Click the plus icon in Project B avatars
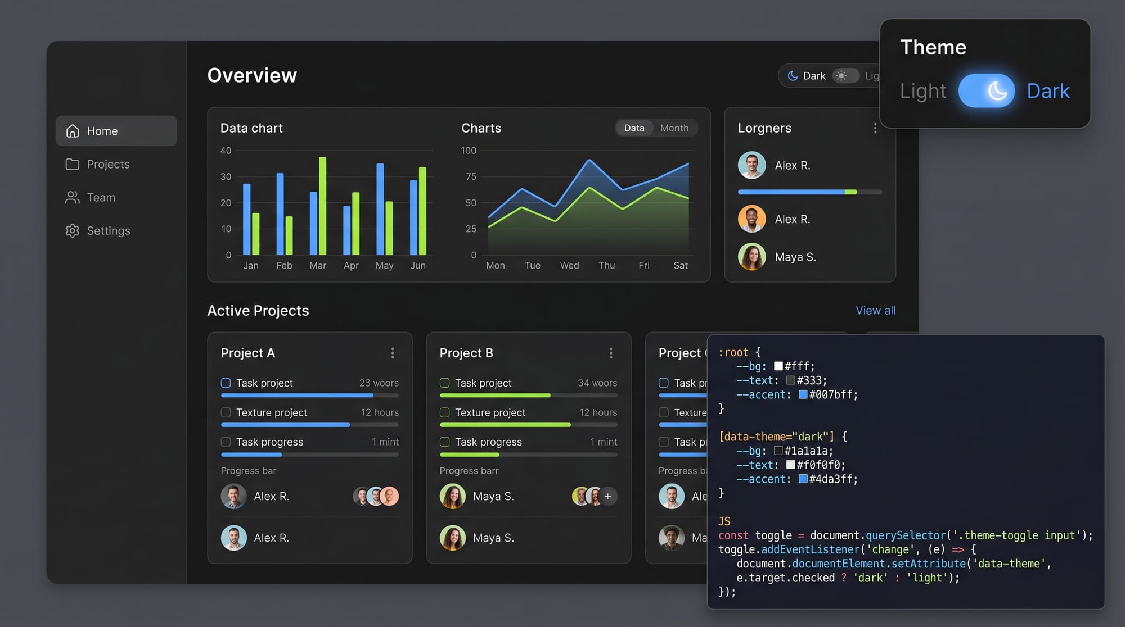Screen dimensions: 1125x627 click(607, 496)
